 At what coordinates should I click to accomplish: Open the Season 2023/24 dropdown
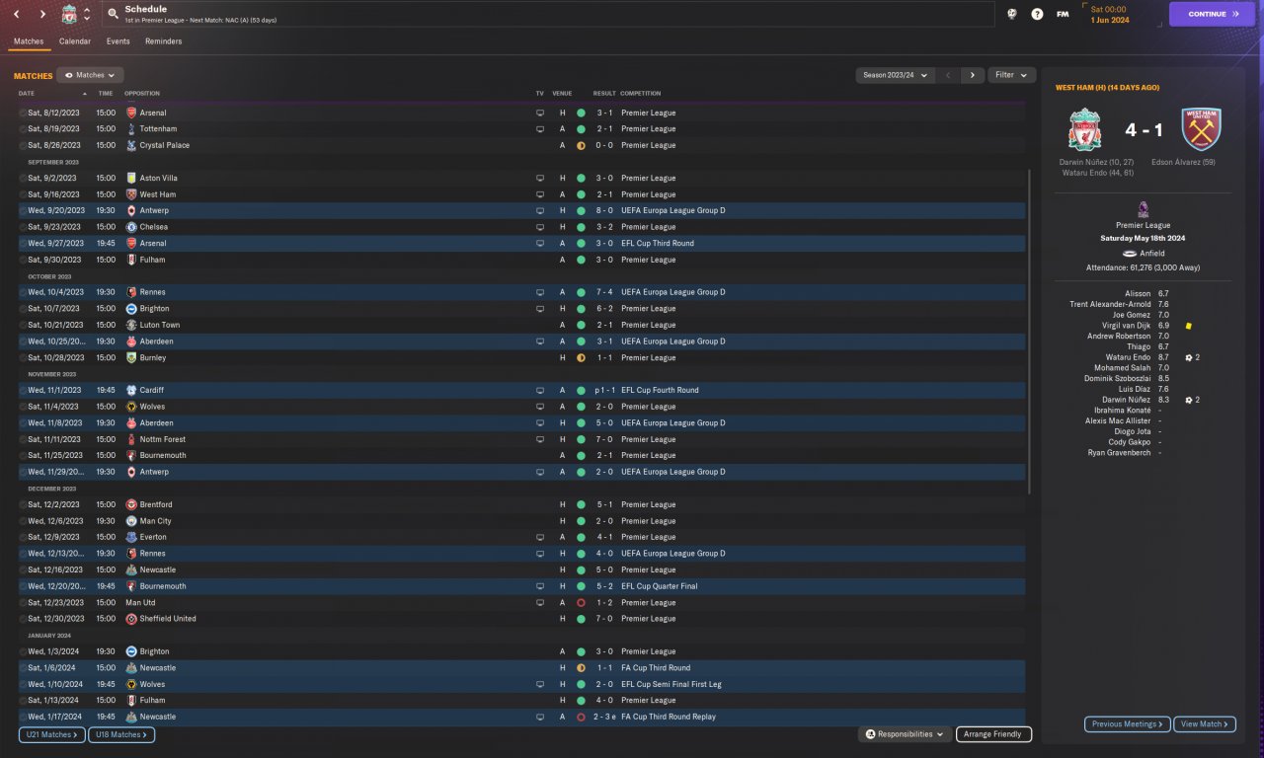point(896,75)
